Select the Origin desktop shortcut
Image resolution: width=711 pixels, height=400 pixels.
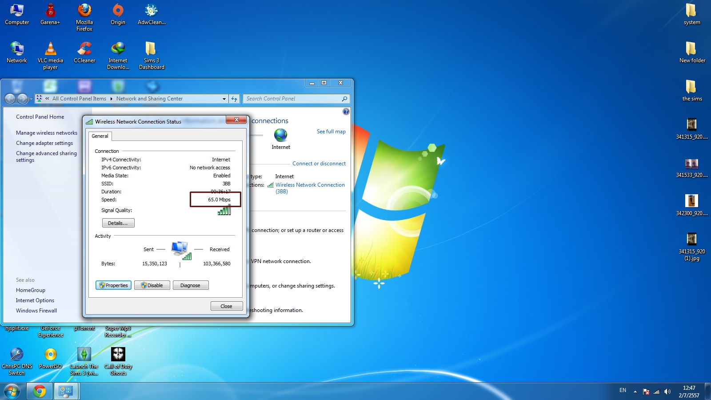[x=118, y=14]
